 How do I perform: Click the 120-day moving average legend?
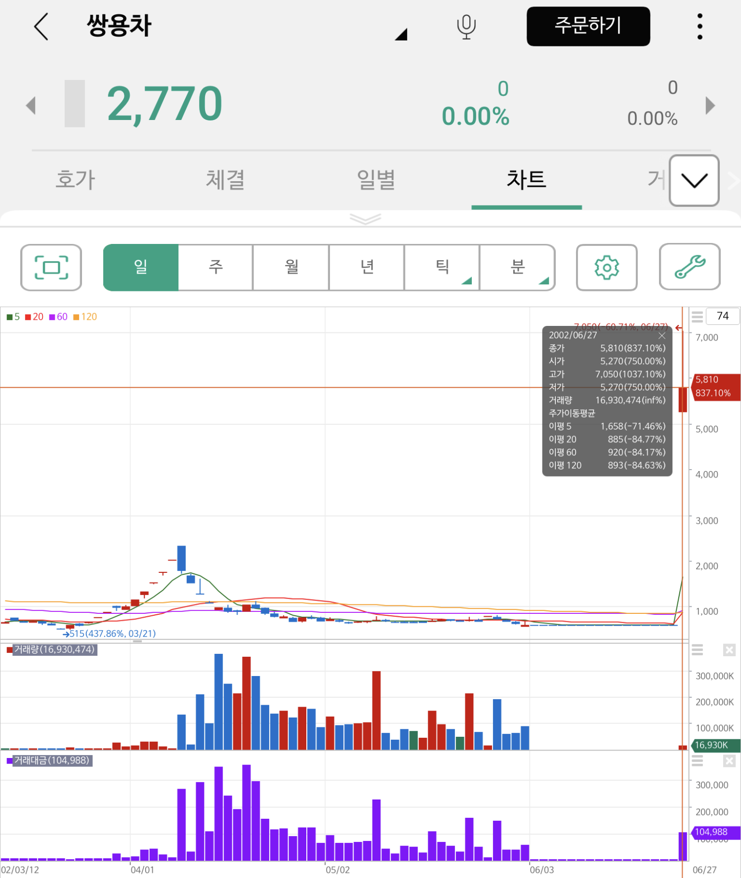pos(85,317)
